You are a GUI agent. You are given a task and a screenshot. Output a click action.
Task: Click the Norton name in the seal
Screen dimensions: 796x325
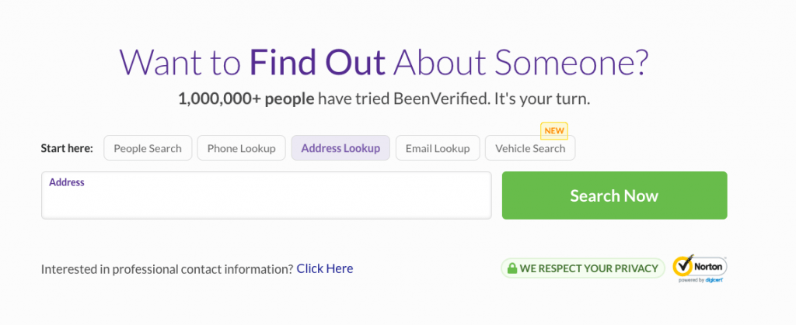[707, 265]
